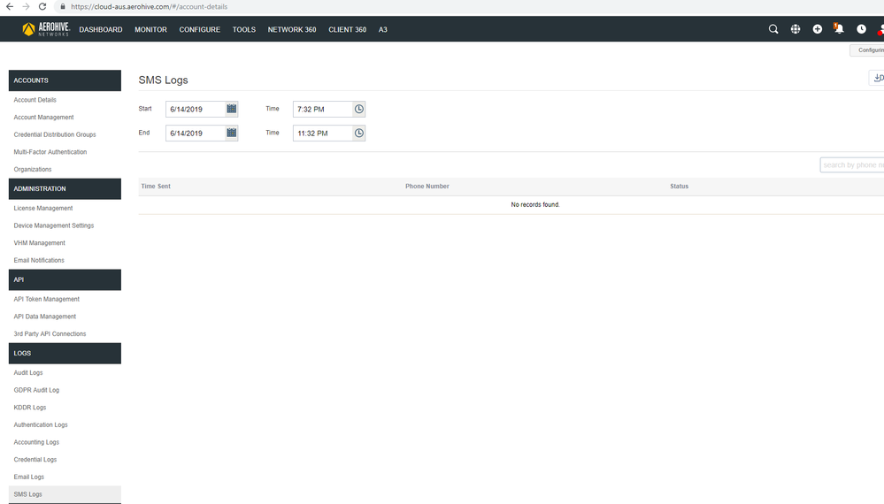The image size is (884, 504).
Task: Click the globe network icon in header
Action: click(x=796, y=29)
